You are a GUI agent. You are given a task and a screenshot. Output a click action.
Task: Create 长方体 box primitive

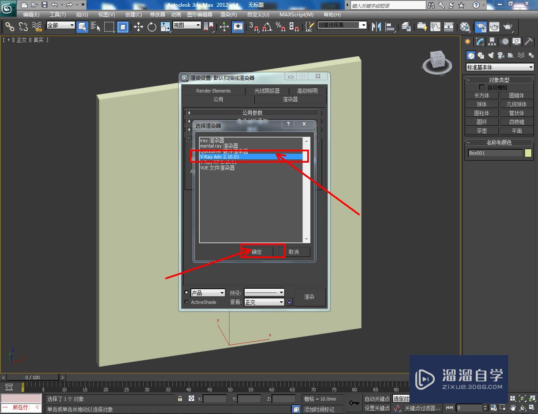point(482,95)
